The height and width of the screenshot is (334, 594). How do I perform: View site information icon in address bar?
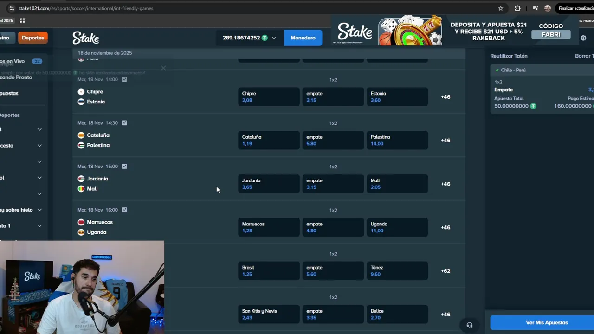pos(12,8)
